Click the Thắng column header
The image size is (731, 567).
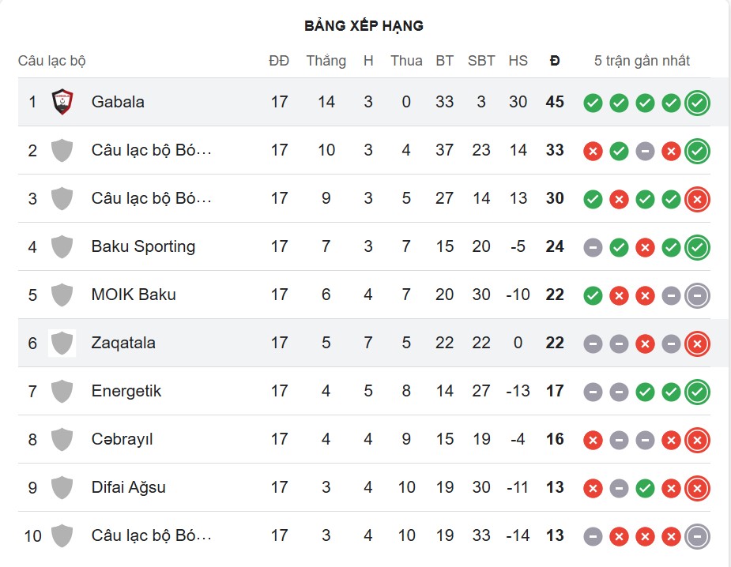[326, 61]
